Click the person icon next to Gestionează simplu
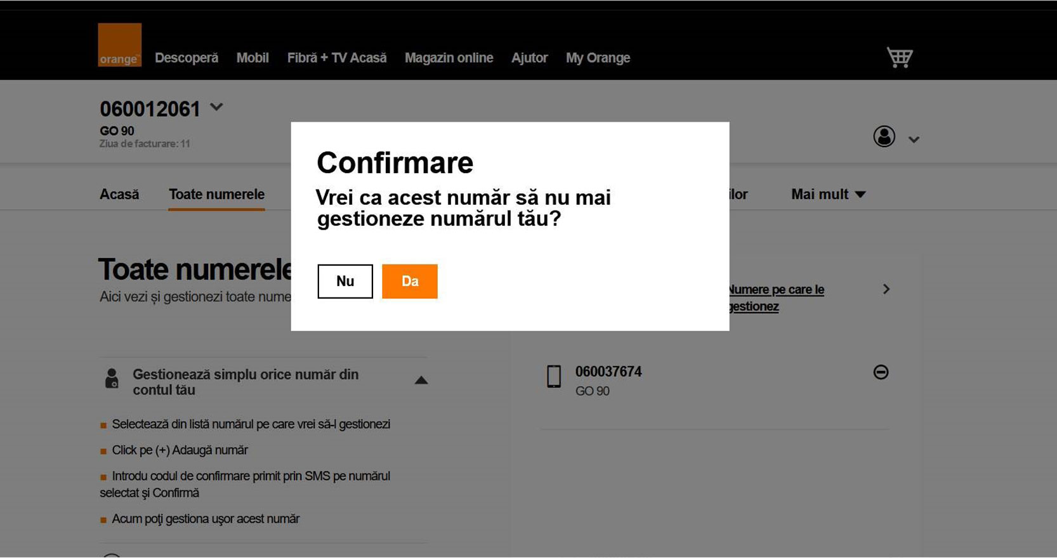Image resolution: width=1057 pixels, height=558 pixels. click(112, 379)
